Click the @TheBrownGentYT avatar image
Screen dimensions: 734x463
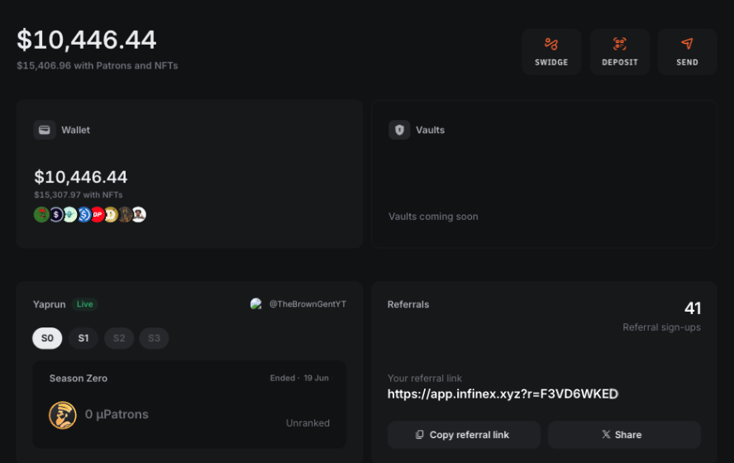(256, 303)
